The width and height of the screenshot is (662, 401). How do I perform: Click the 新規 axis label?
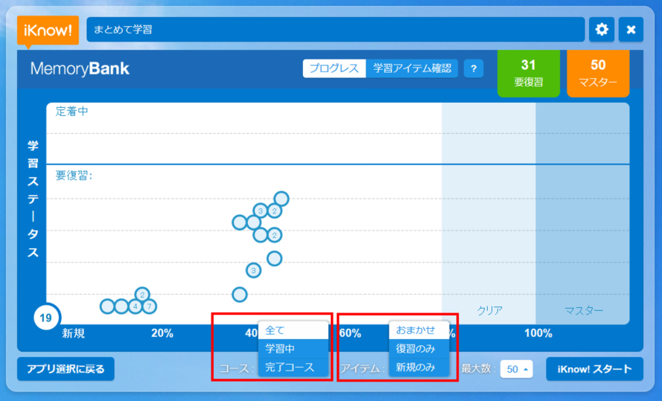click(73, 333)
